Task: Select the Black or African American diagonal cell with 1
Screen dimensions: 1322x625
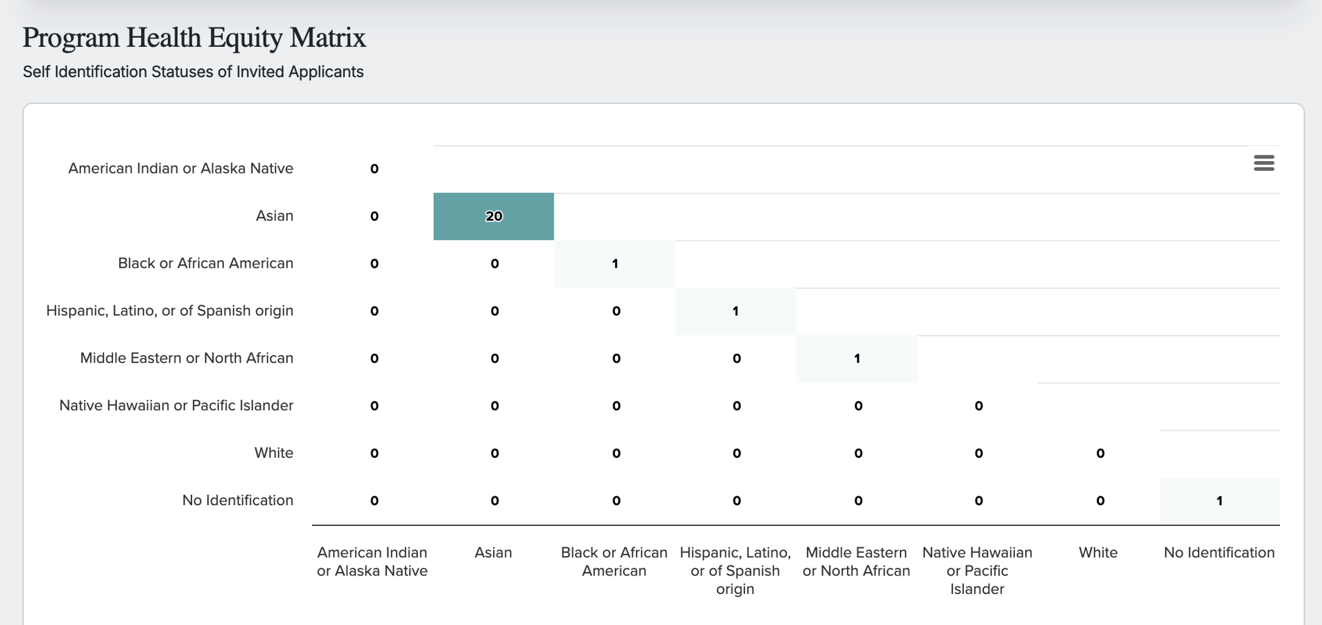Action: pyautogui.click(x=615, y=264)
